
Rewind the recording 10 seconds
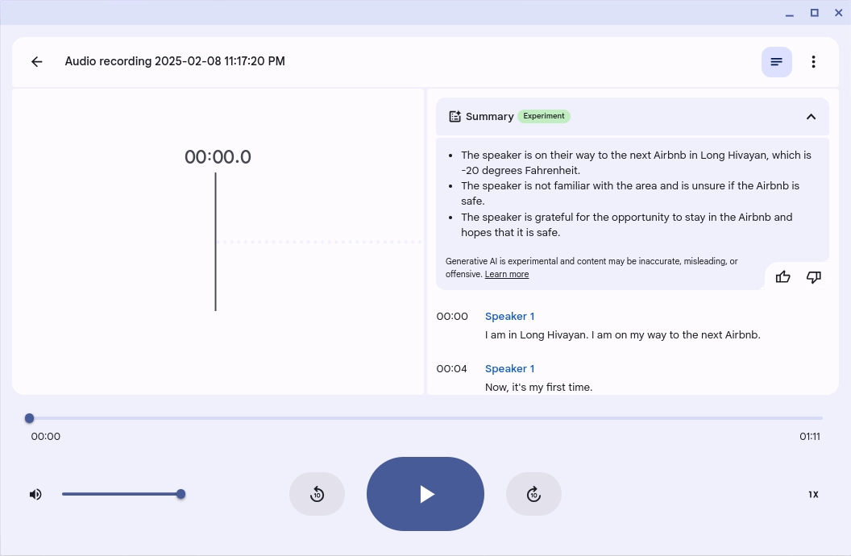tap(317, 494)
